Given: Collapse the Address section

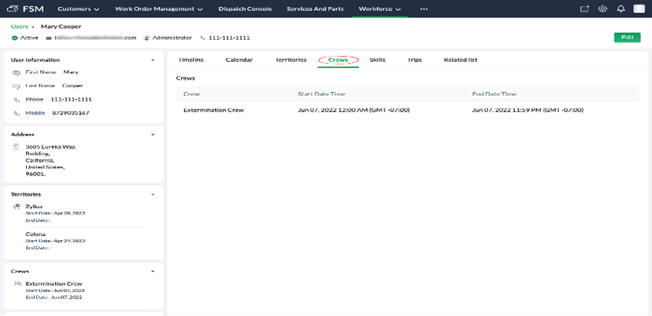Looking at the screenshot, I should click(x=153, y=134).
